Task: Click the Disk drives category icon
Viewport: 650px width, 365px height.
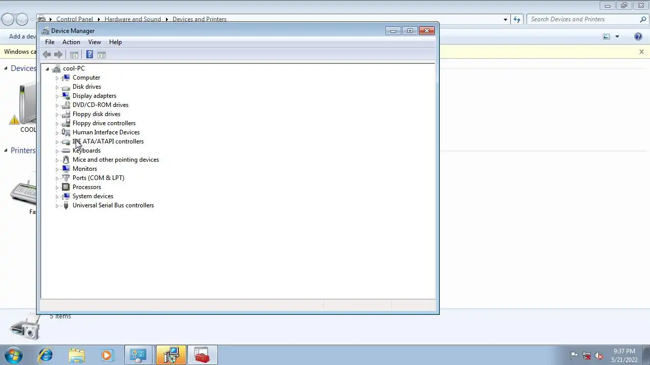Action: [x=66, y=87]
